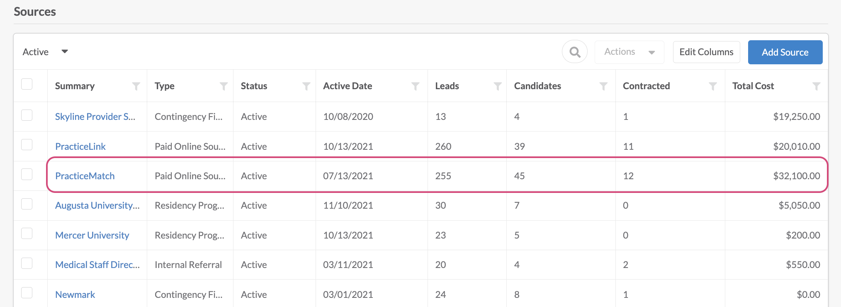Screen dimensions: 841x307
Task: Check the Skyline Provider row checkbox
Action: click(x=27, y=115)
